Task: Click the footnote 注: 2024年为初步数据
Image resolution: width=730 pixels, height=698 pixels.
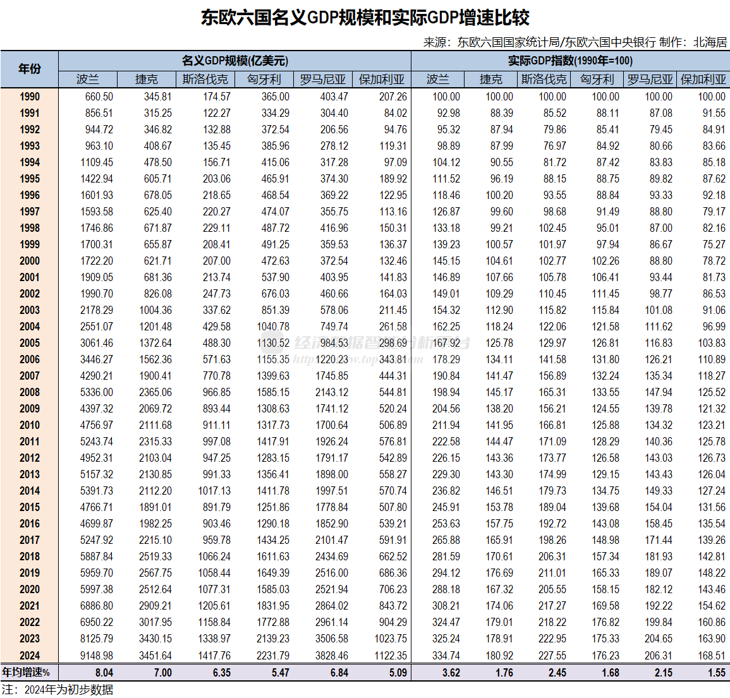Action: click(x=57, y=691)
